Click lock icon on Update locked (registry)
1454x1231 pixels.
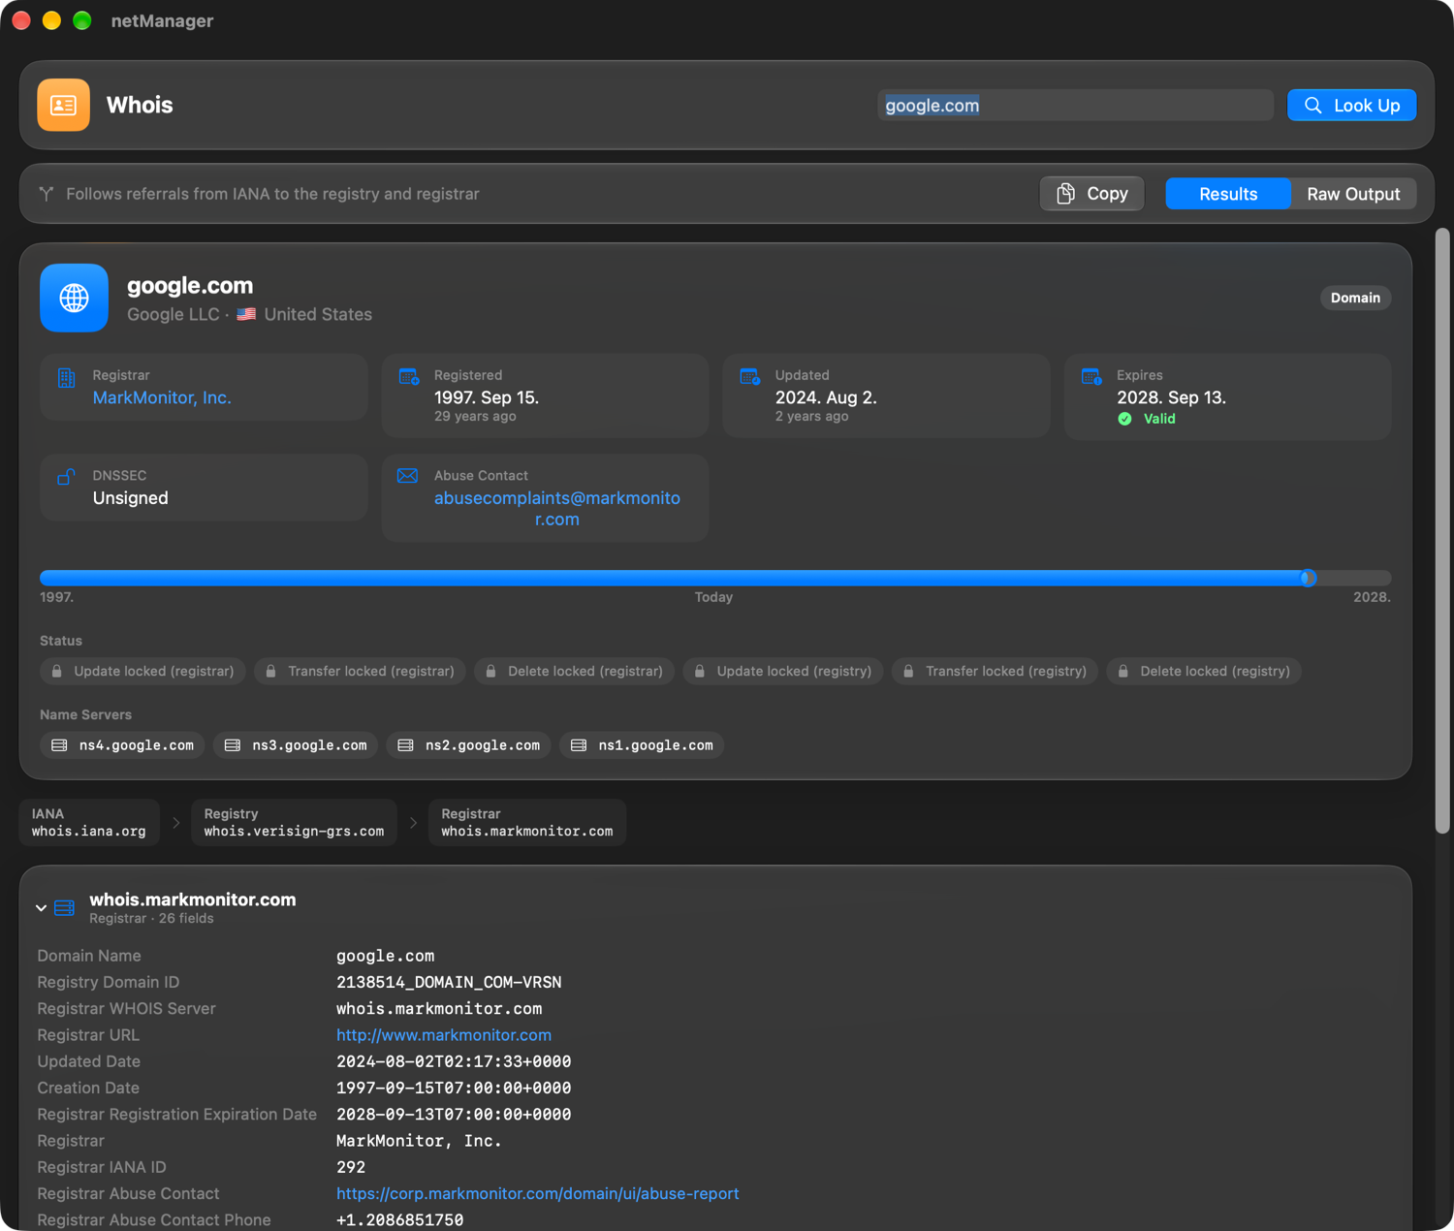(x=700, y=671)
